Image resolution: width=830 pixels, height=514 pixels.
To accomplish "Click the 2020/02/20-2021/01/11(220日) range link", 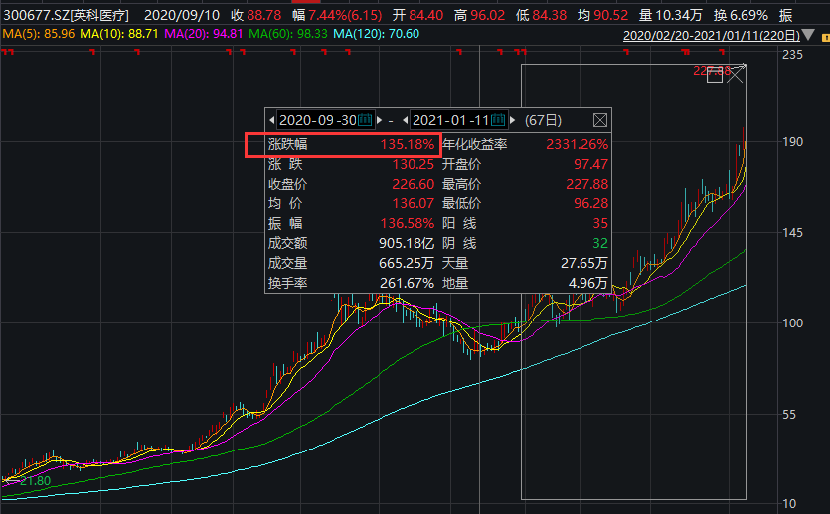I will [x=712, y=36].
